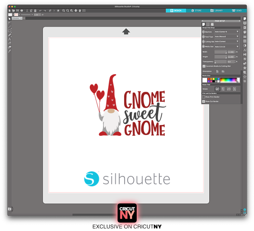Open line color dropdown arrow
Viewport: 254px width, 231px height.
click(19, 15)
